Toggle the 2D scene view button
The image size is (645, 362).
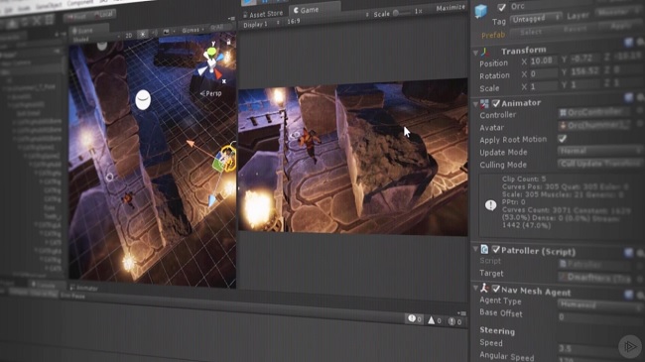point(129,36)
